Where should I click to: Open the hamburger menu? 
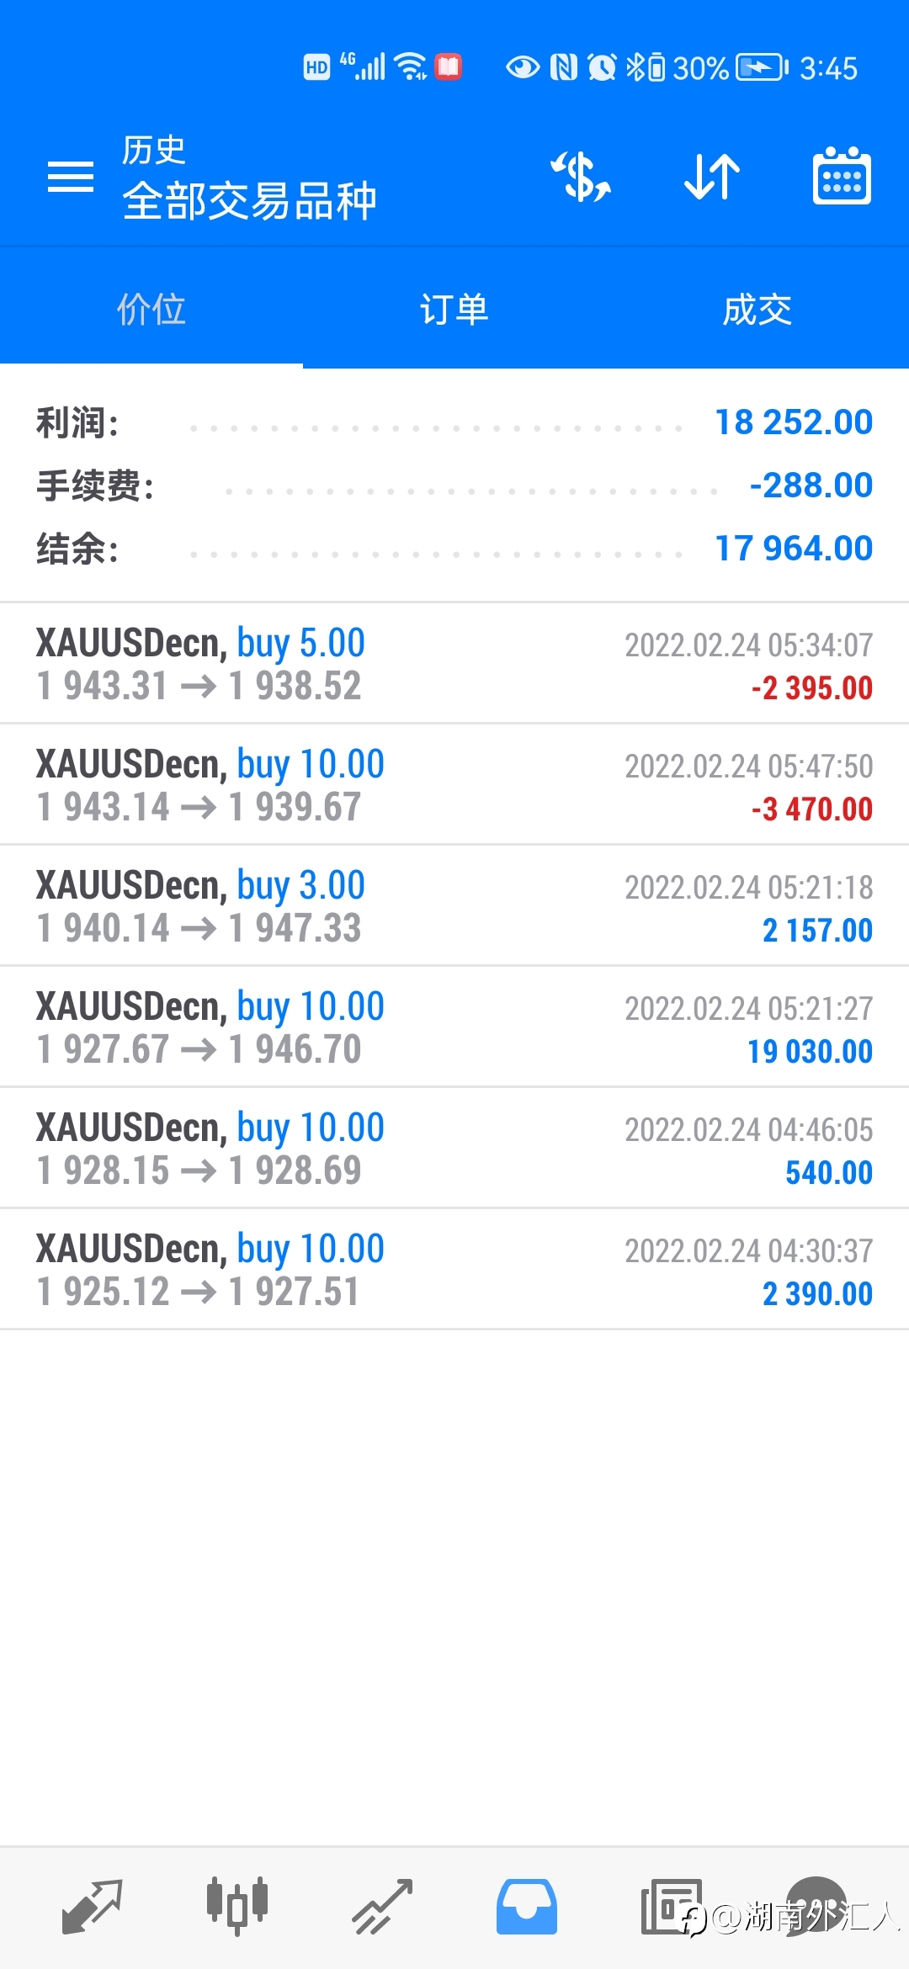click(x=71, y=177)
